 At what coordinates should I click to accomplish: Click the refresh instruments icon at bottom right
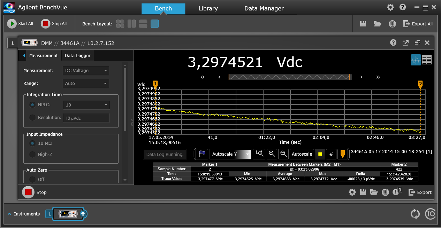[415, 214]
